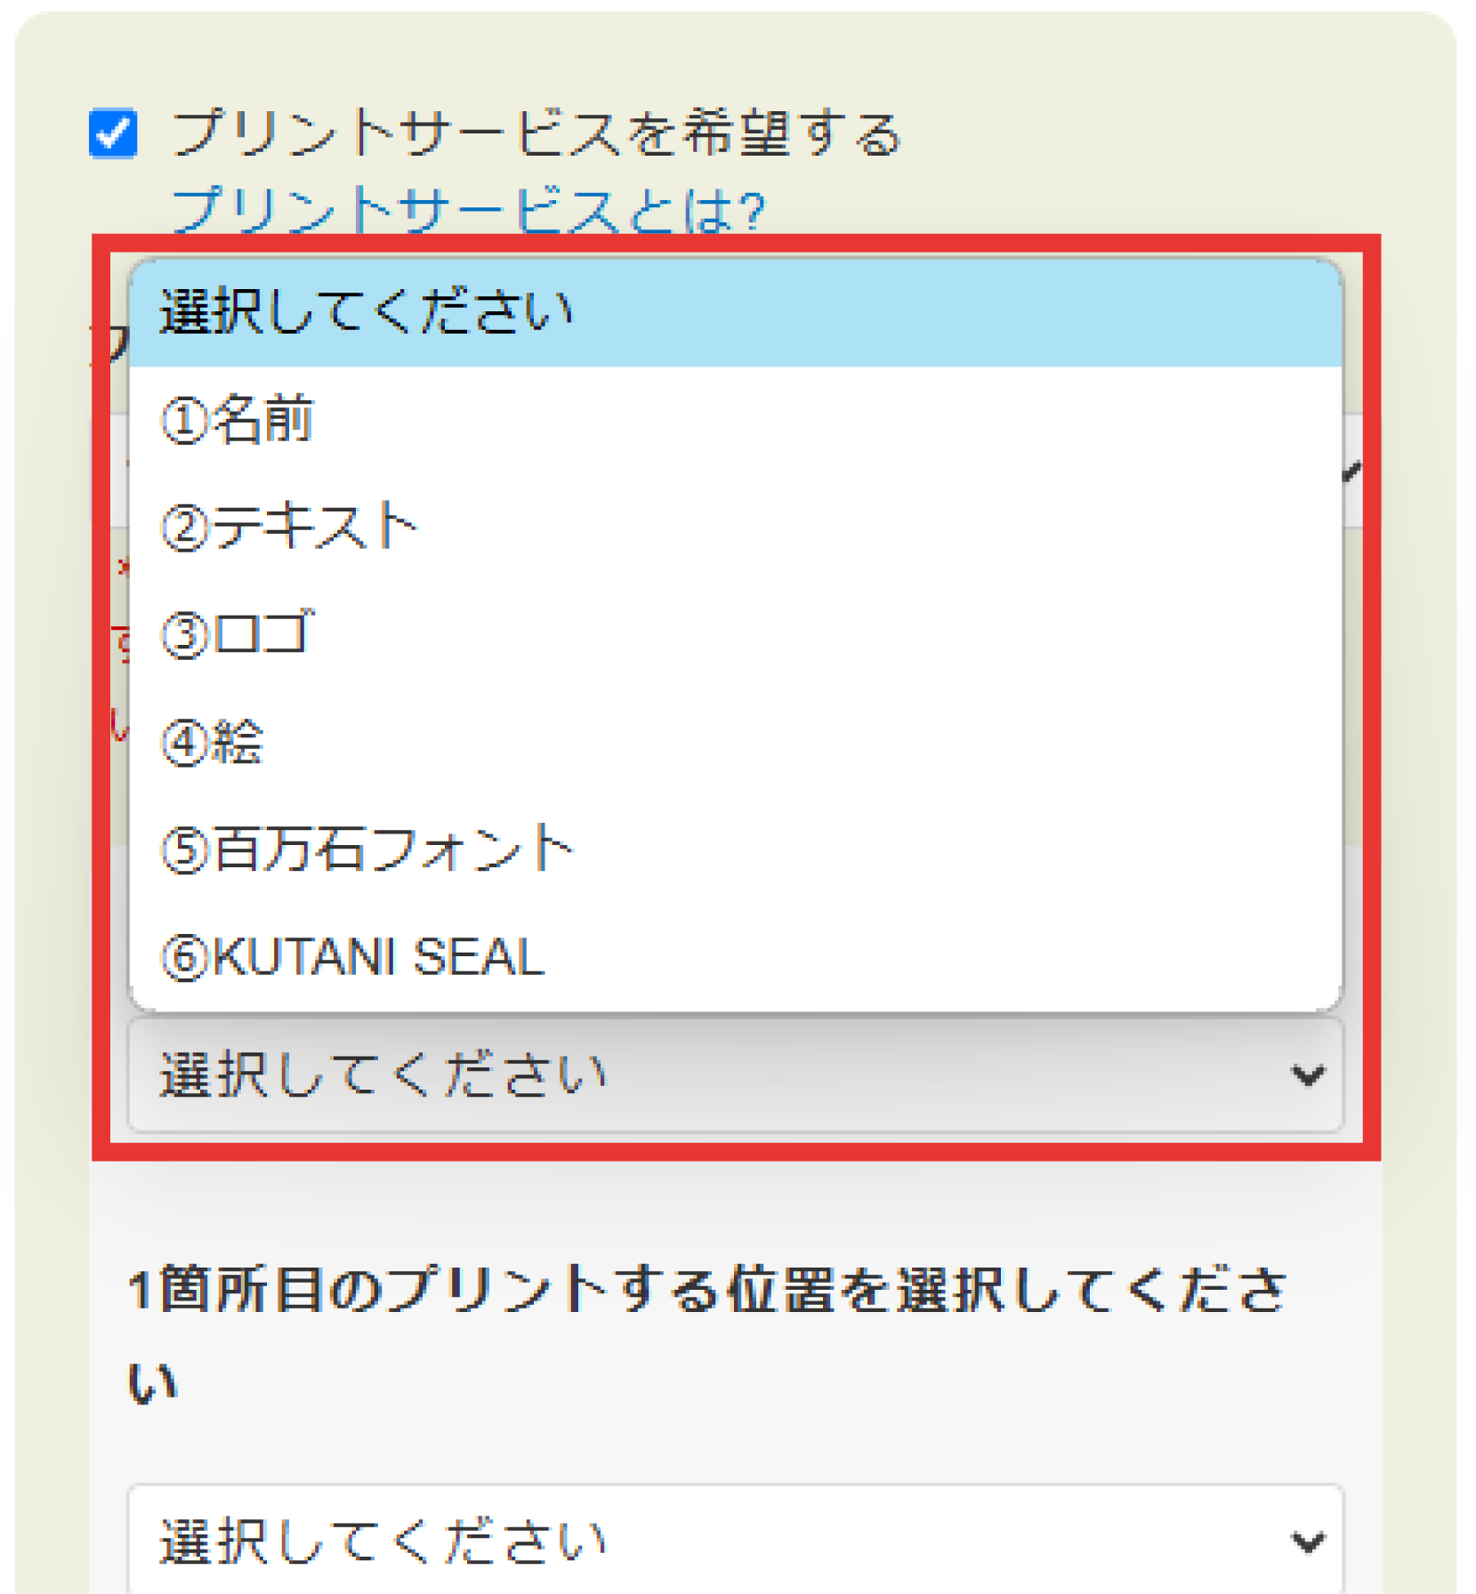Viewport: 1476px width, 1594px height.
Task: Uncheck the プリントサービスを希望する checkbox
Action: [x=113, y=133]
